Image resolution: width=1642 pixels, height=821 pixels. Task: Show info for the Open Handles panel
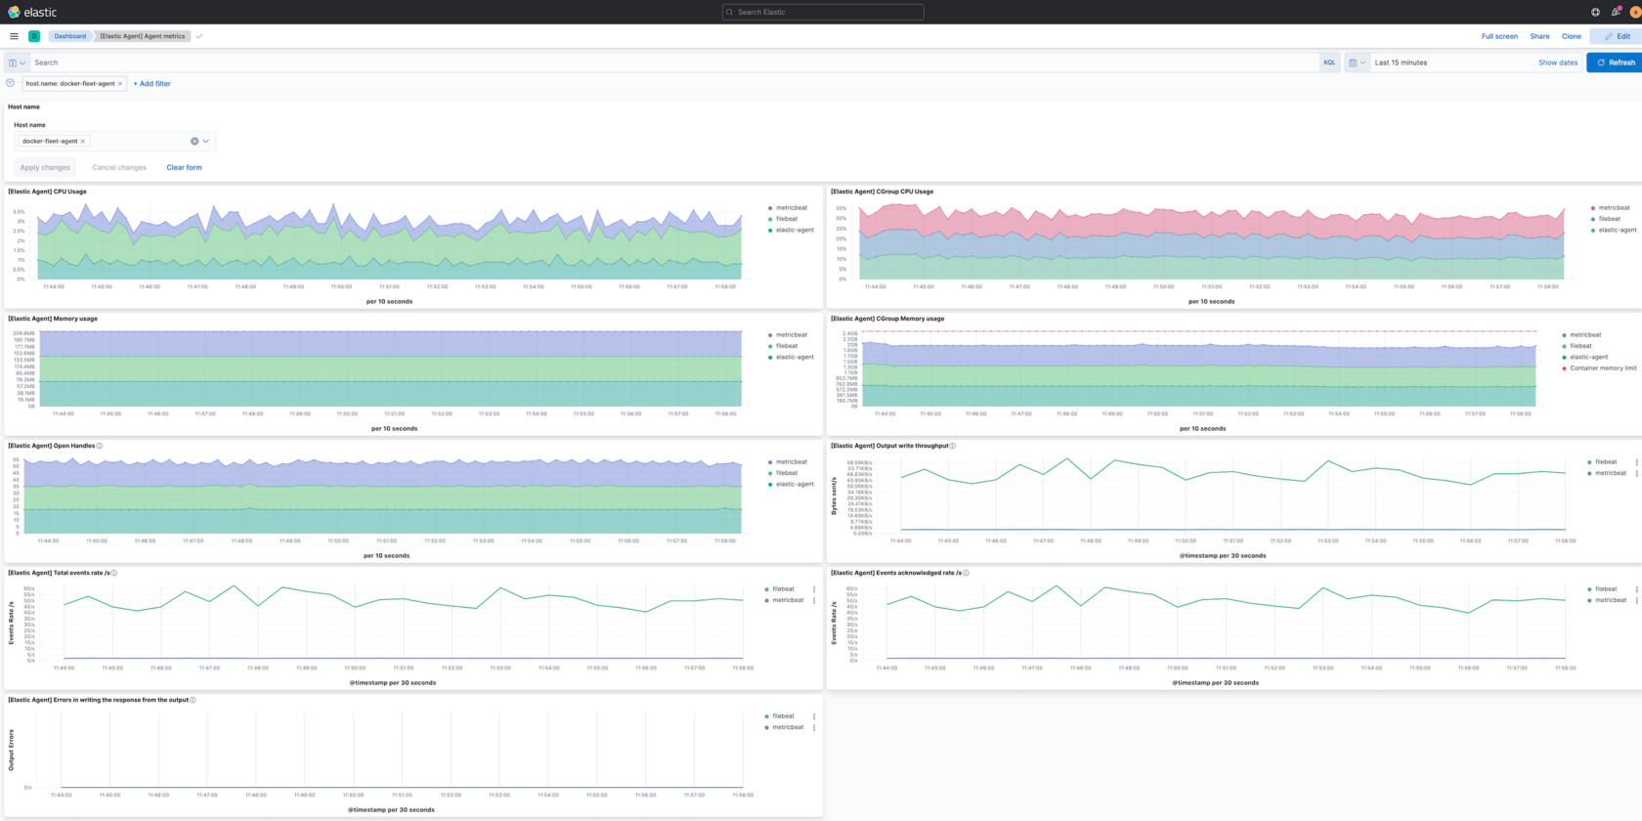pos(100,446)
